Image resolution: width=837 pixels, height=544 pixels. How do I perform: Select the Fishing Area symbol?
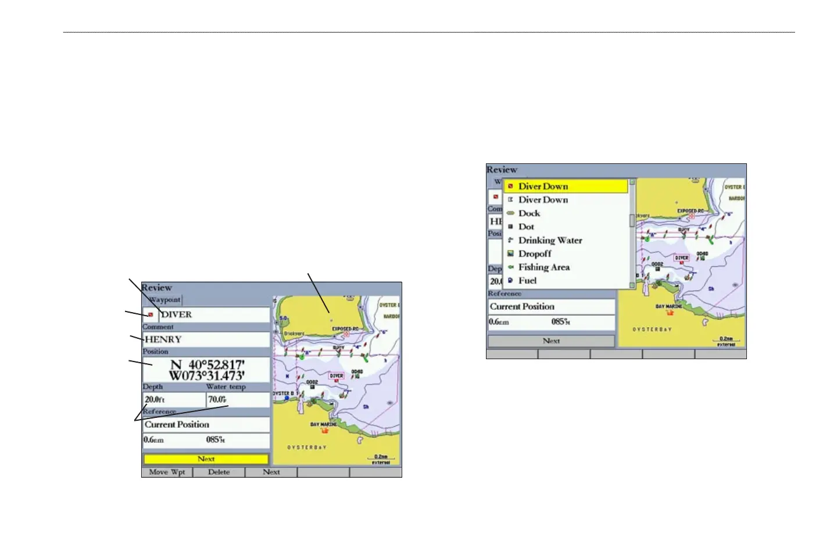[x=543, y=267]
